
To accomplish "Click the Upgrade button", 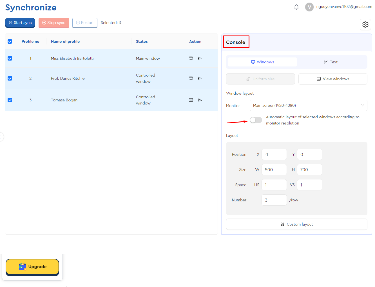I will point(32,267).
